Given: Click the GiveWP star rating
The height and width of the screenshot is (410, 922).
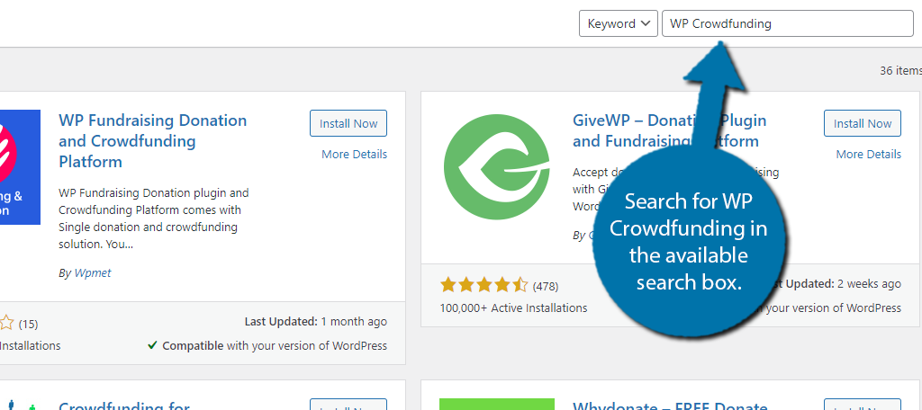Looking at the screenshot, I should point(484,286).
